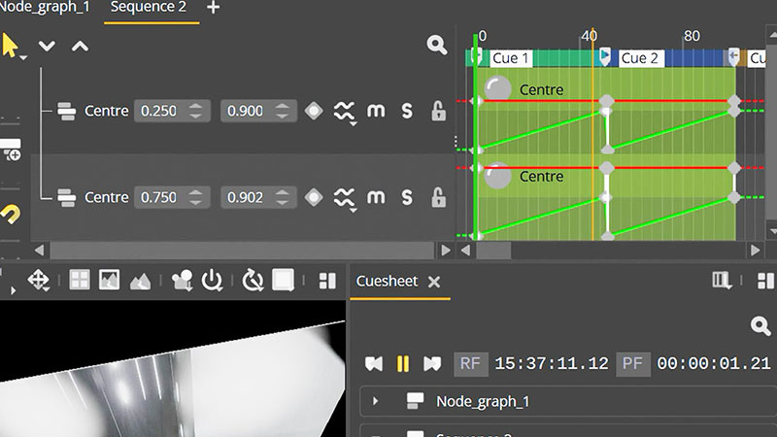Collapse rows with the down chevron
The width and height of the screenshot is (777, 437).
[47, 46]
